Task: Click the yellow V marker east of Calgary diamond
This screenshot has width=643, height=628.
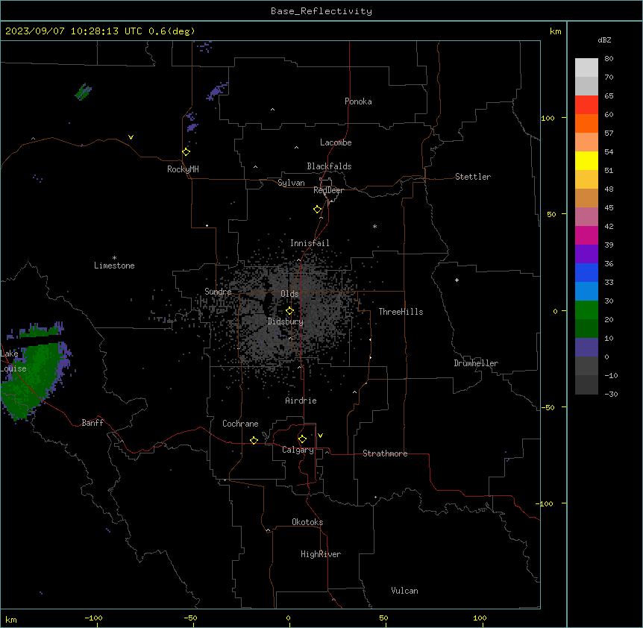Action: tap(320, 436)
